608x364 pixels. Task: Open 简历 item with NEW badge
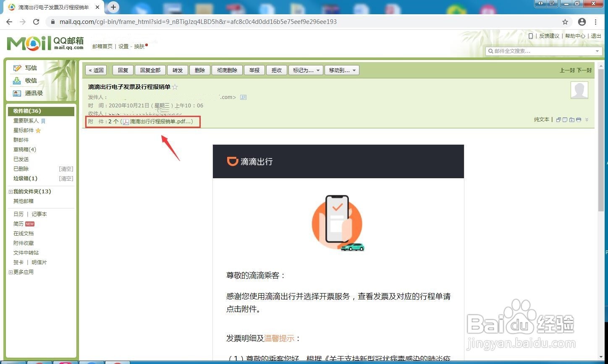[24, 224]
